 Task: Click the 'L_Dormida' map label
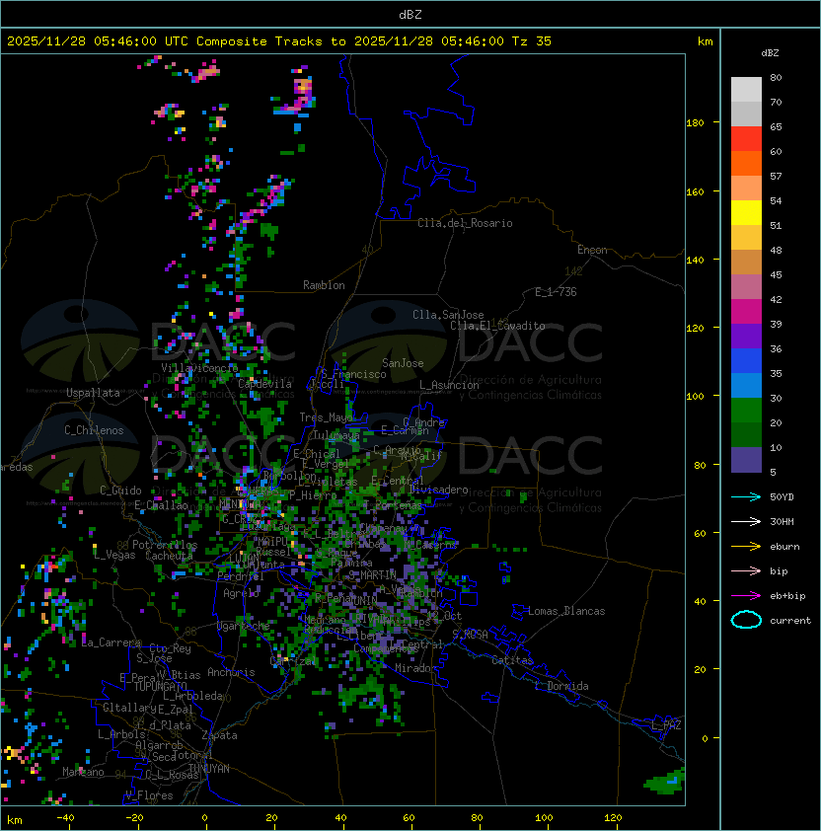click(x=561, y=686)
